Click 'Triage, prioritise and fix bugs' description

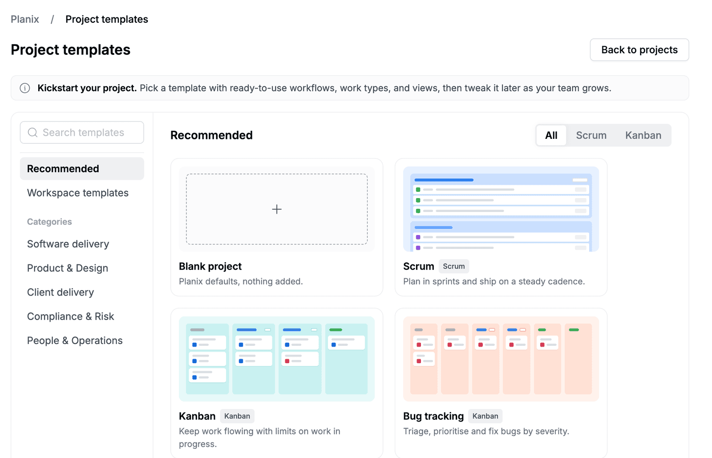(486, 431)
